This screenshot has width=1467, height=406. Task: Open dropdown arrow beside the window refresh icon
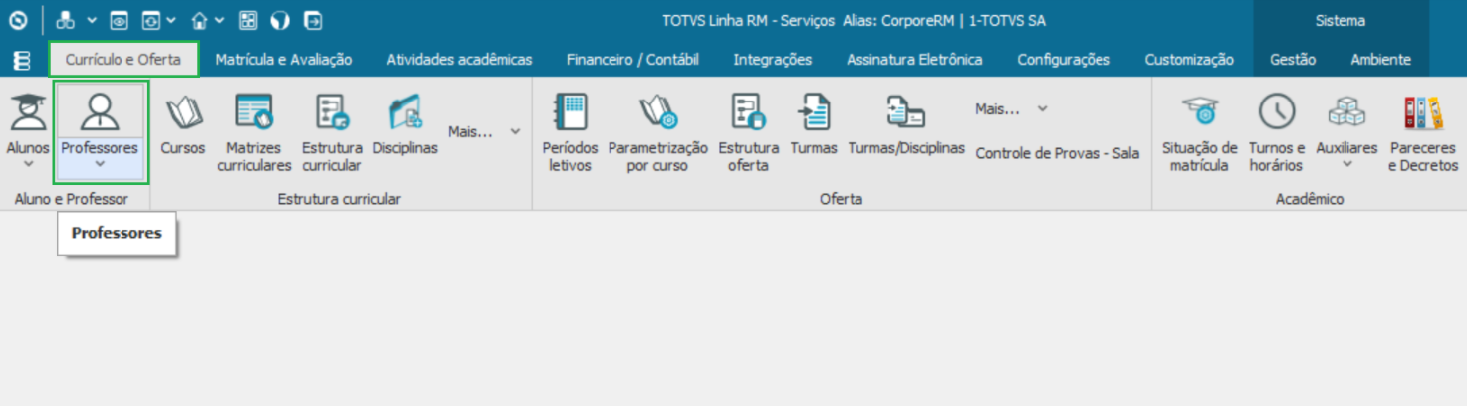tap(171, 20)
